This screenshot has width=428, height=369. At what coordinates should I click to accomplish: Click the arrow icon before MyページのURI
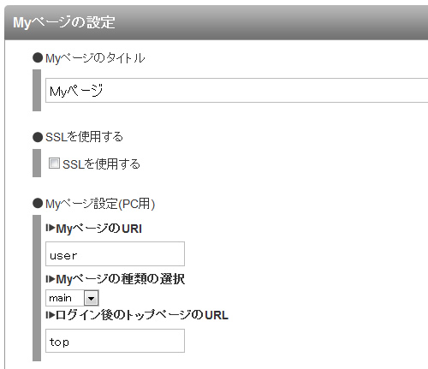click(51, 228)
